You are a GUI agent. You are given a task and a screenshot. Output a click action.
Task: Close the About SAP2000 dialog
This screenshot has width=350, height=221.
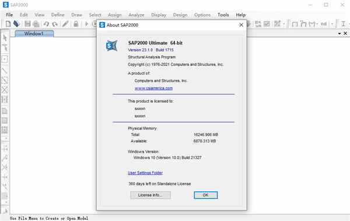pos(241,25)
